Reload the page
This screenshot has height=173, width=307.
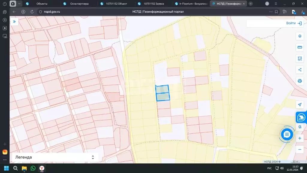point(32,12)
